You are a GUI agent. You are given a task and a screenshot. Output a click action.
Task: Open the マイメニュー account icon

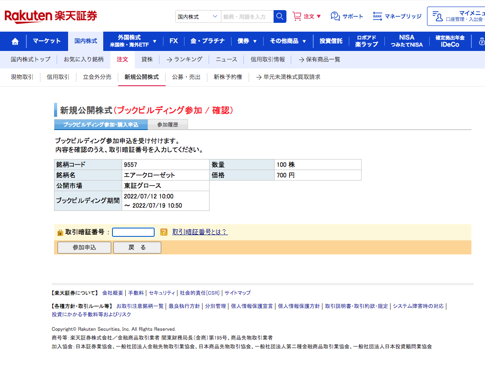pyautogui.click(x=438, y=16)
